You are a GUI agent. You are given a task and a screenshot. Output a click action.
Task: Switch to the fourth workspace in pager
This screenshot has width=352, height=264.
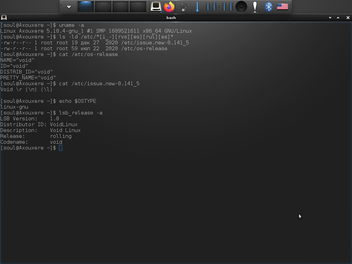[138, 7]
